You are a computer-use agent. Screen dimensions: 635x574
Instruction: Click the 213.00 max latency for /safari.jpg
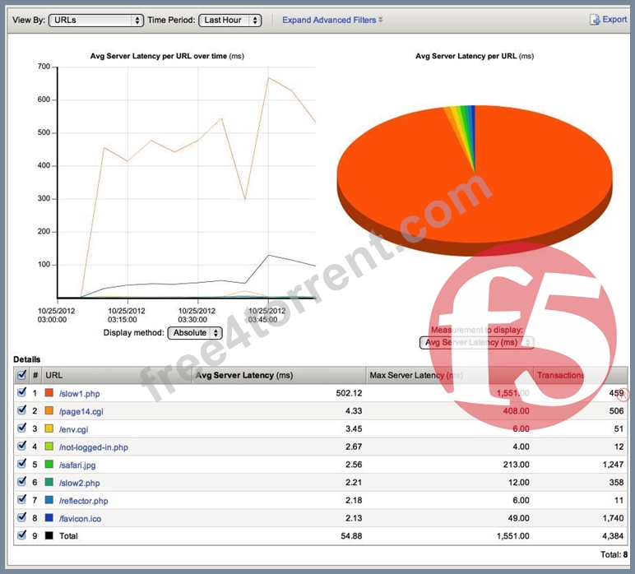pyautogui.click(x=516, y=465)
